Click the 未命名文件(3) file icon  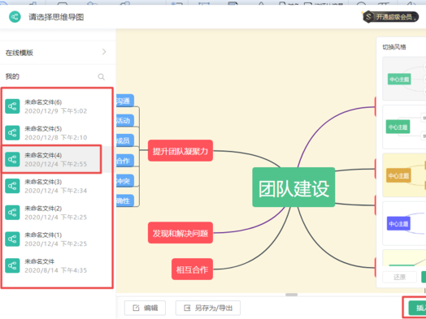click(x=12, y=186)
